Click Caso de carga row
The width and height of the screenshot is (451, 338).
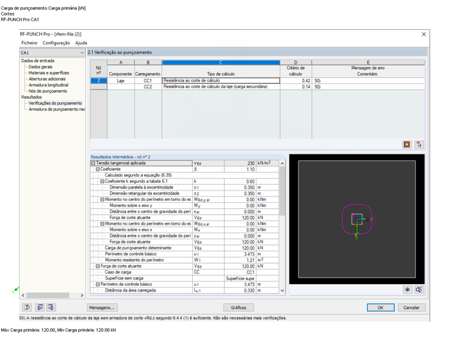click(185, 272)
